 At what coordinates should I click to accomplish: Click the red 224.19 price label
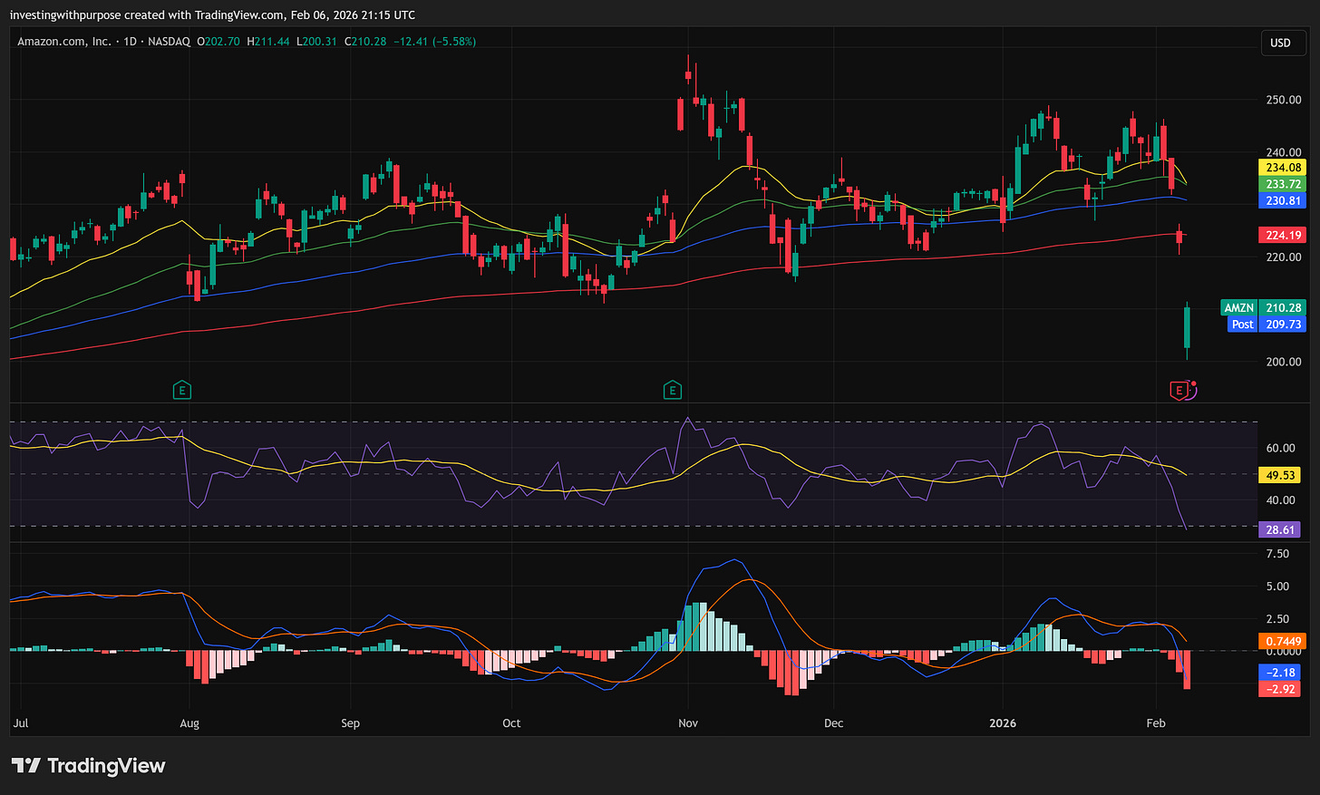point(1283,236)
